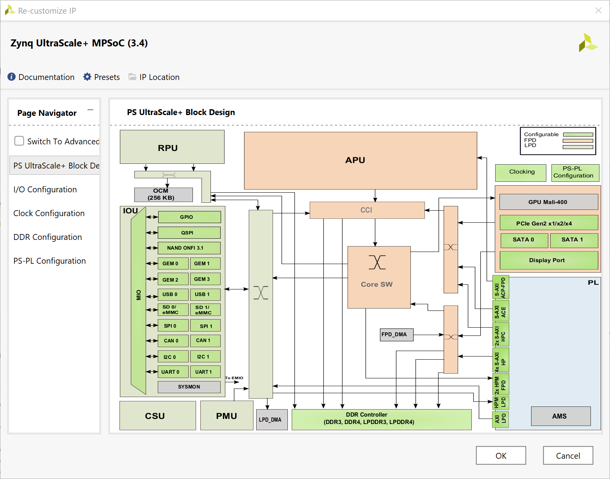This screenshot has height=479, width=610.
Task: Select the USB 0 block
Action: [173, 294]
